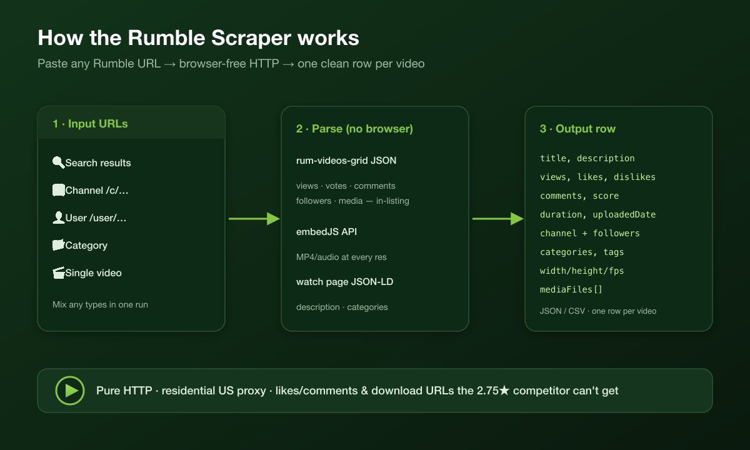Click "duration, uploadedDate" output field

tap(598, 214)
